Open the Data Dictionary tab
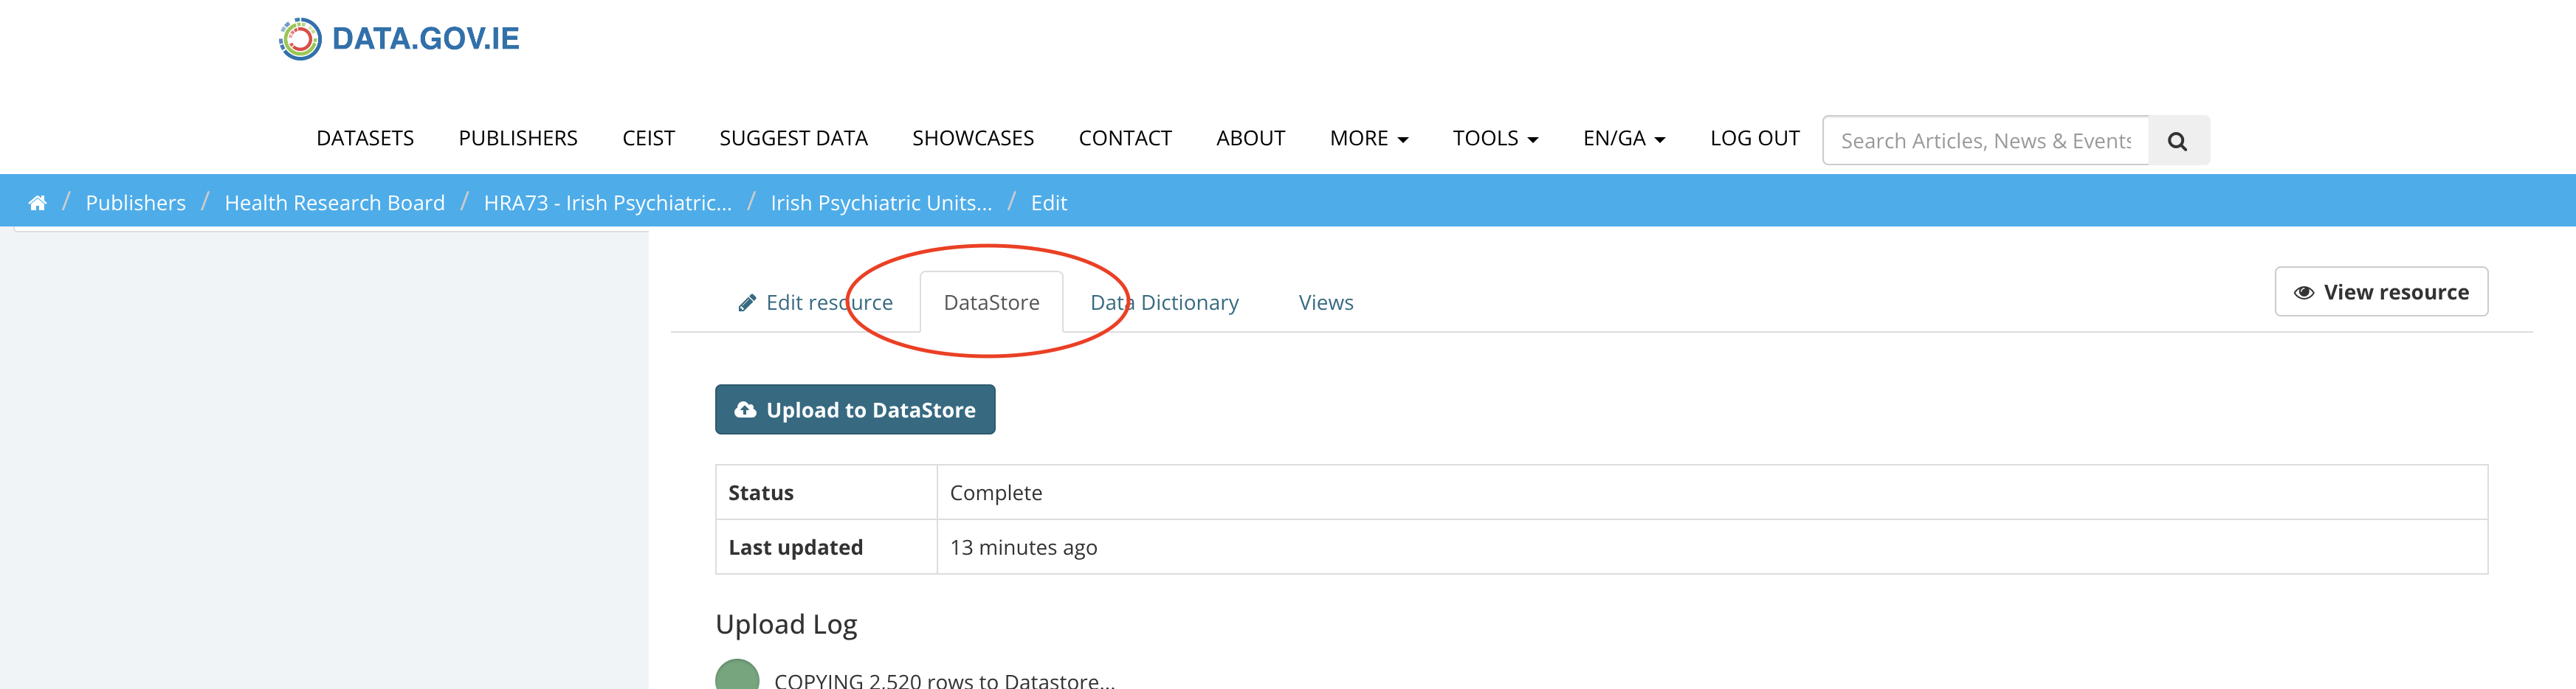The image size is (2576, 689). coord(1164,303)
